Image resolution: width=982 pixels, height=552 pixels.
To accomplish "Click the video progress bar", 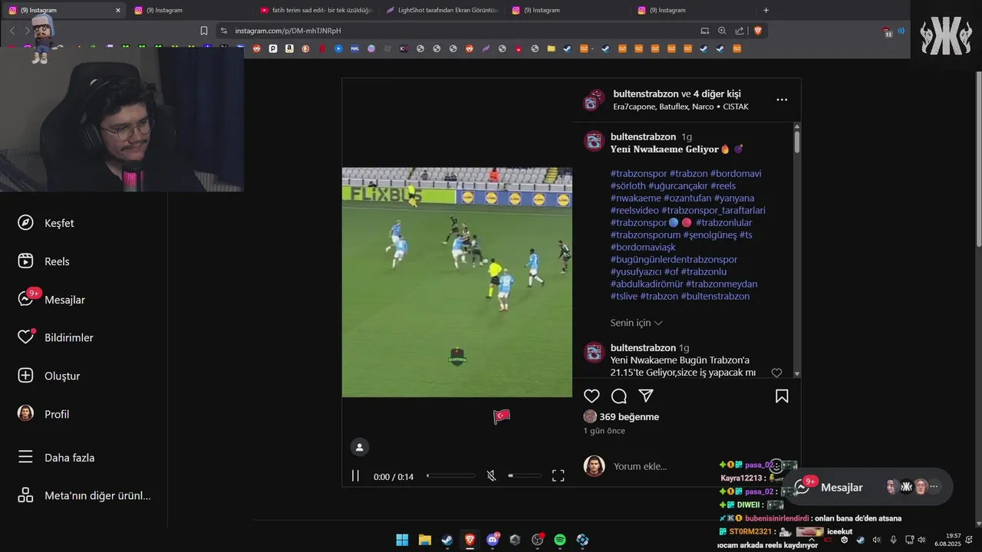I will pos(451,476).
